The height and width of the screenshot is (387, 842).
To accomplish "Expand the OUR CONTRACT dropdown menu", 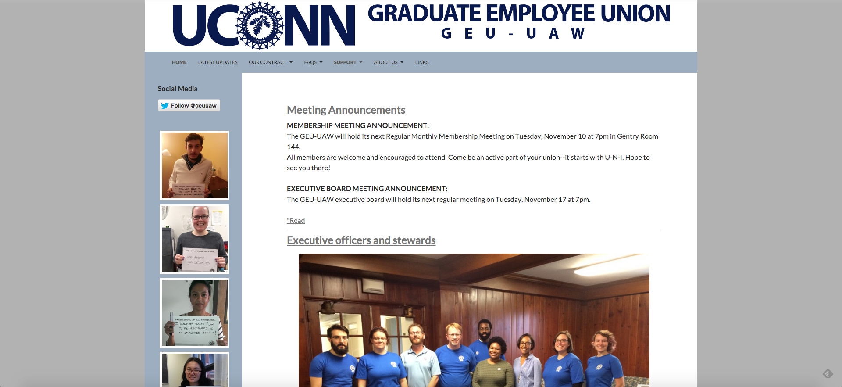I will (x=271, y=62).
